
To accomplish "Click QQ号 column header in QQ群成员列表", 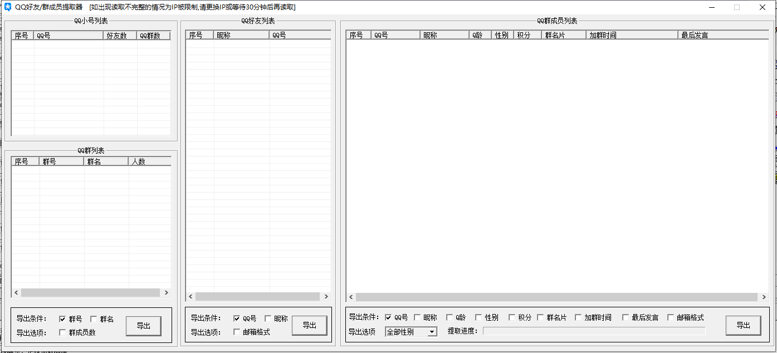I will [395, 35].
